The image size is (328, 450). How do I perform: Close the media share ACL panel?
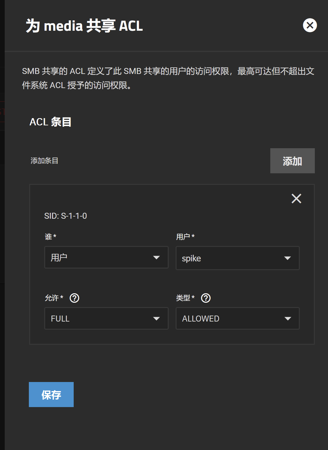pos(310,25)
